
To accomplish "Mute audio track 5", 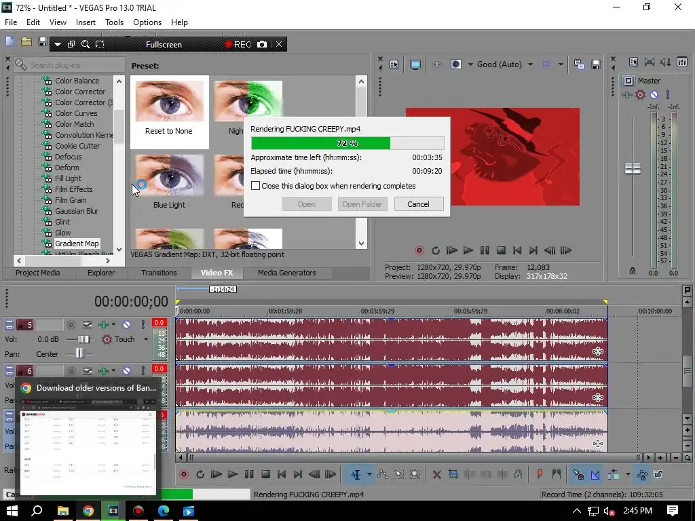I will point(126,324).
